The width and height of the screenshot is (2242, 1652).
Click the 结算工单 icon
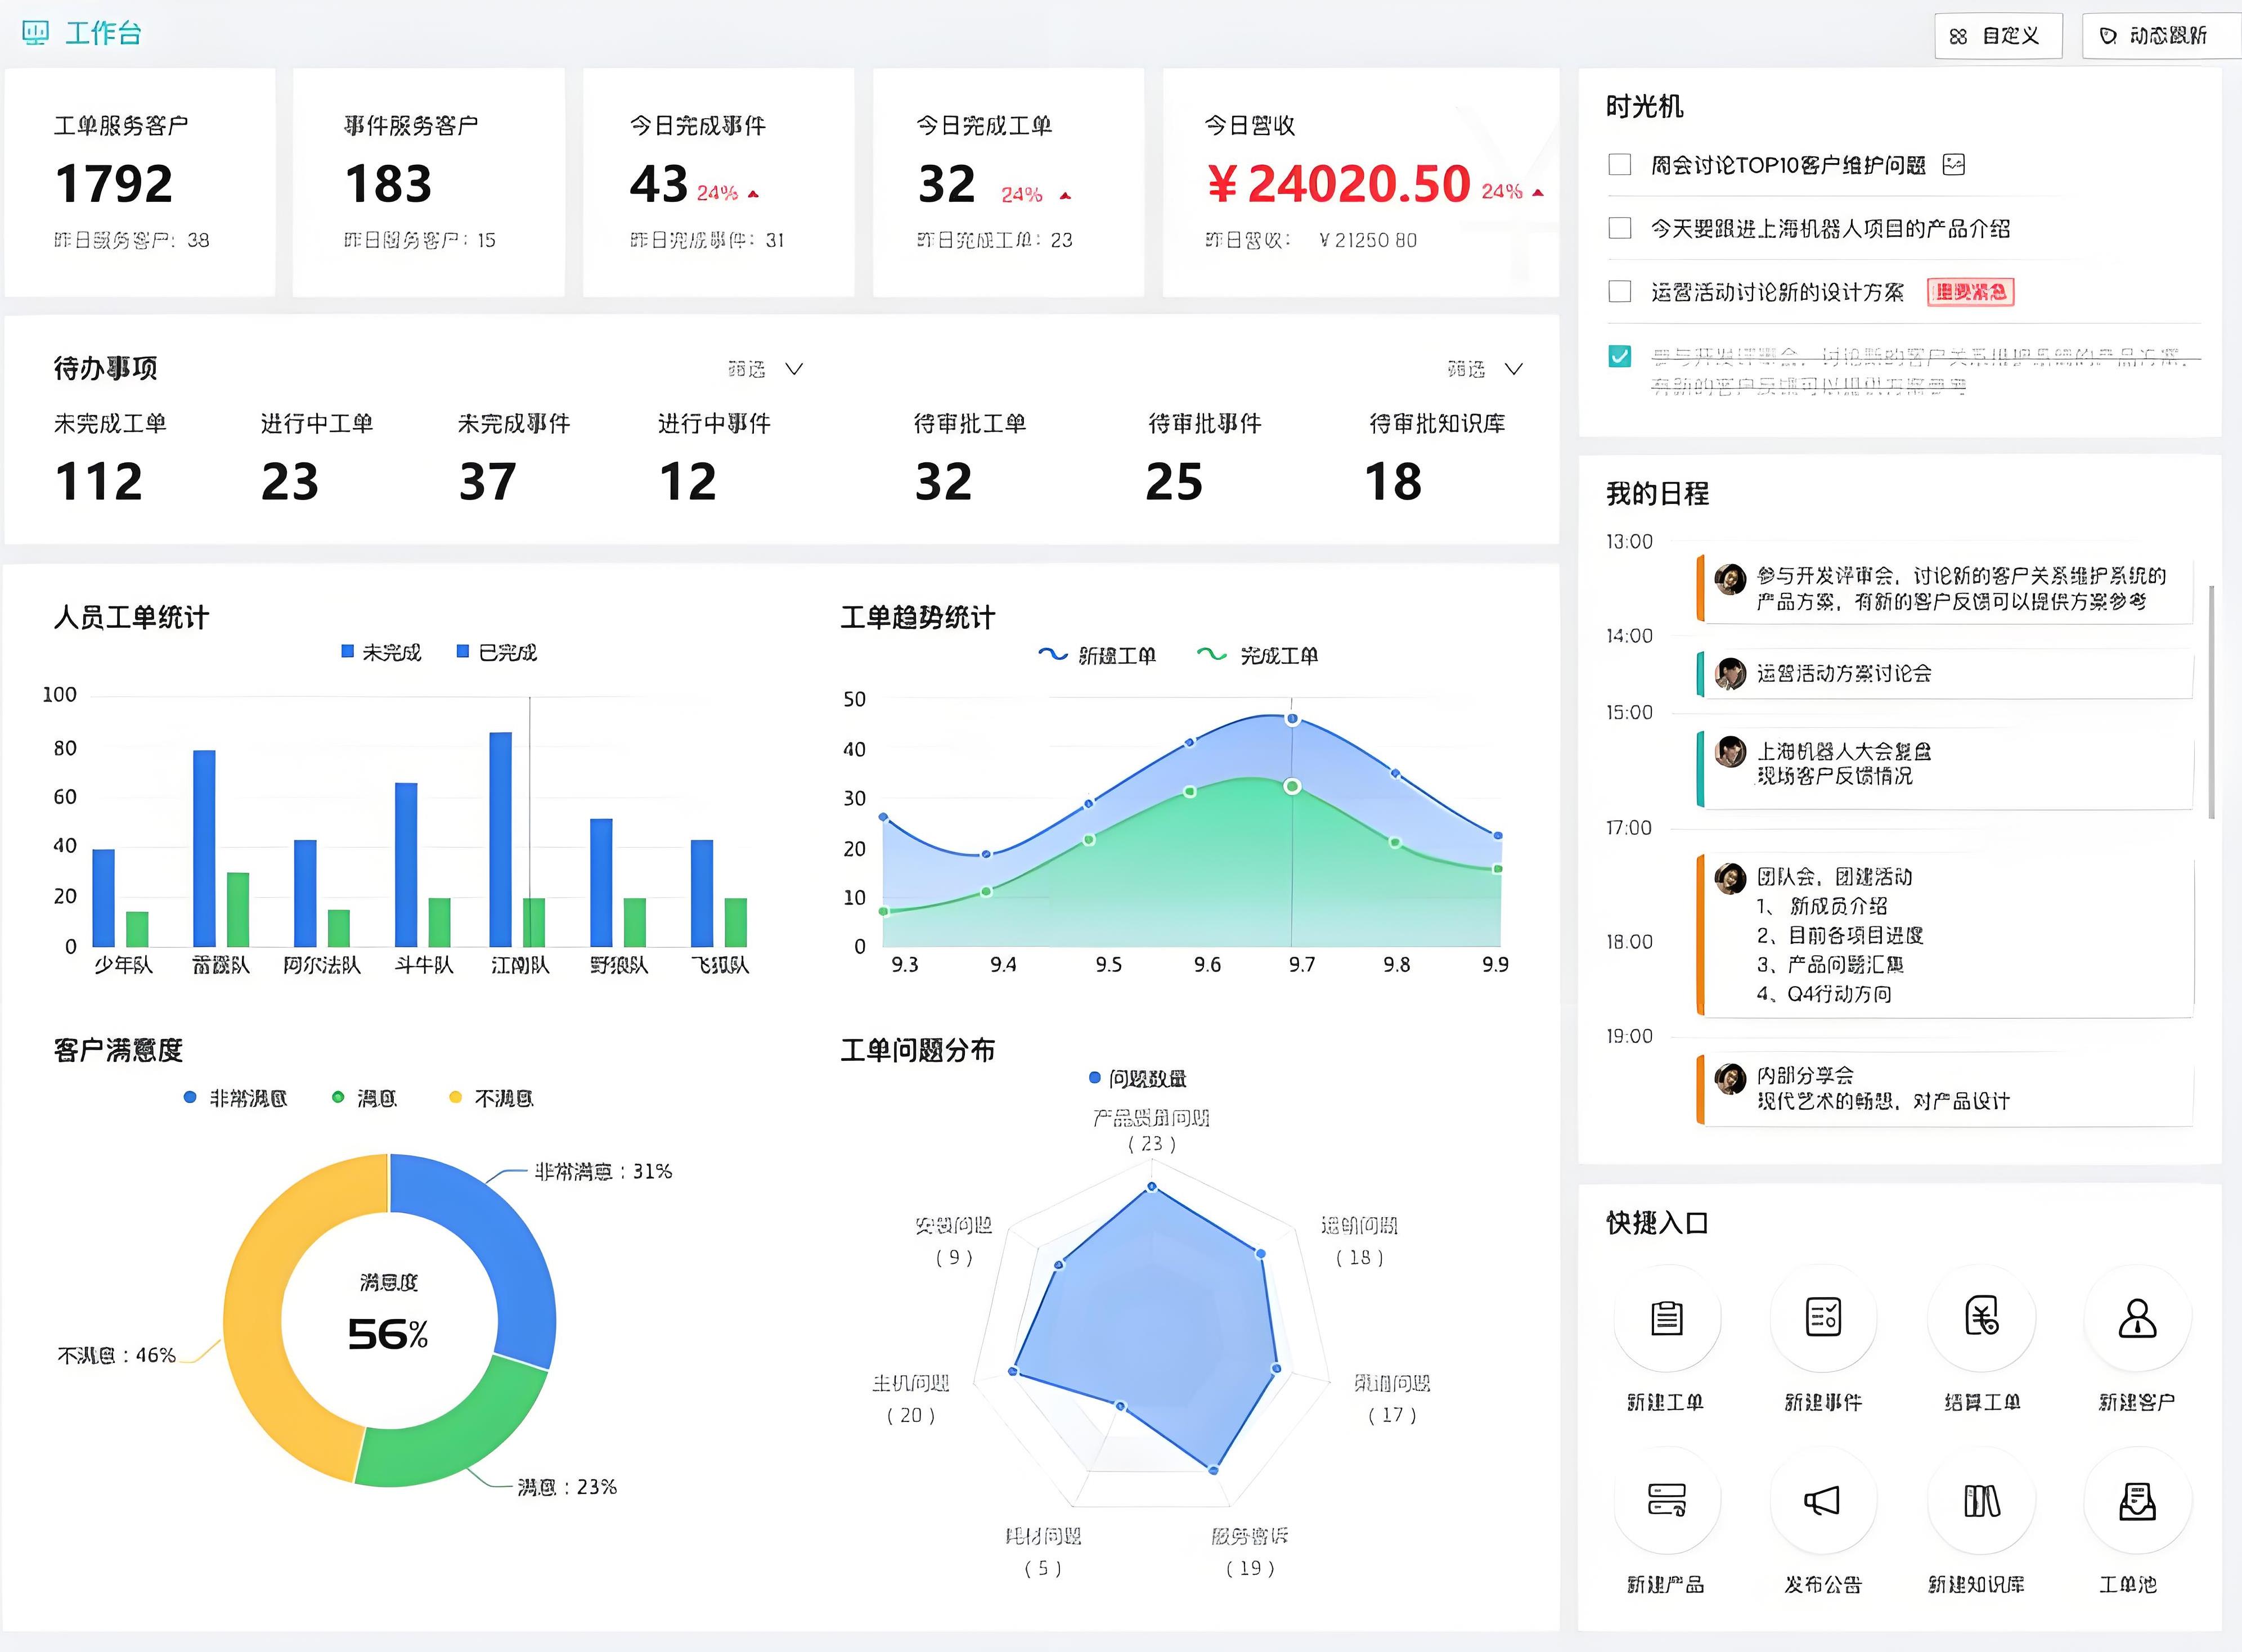pyautogui.click(x=1981, y=1318)
